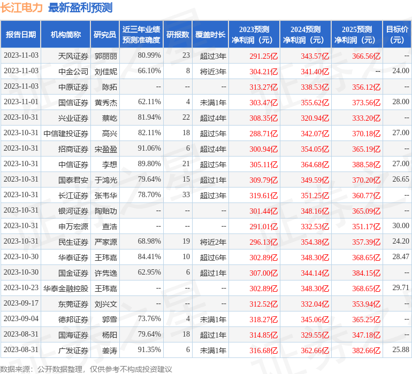This screenshot has width=412, height=374.
Task: Click 2024 forecast value 364.68亿
Action: pos(315,165)
